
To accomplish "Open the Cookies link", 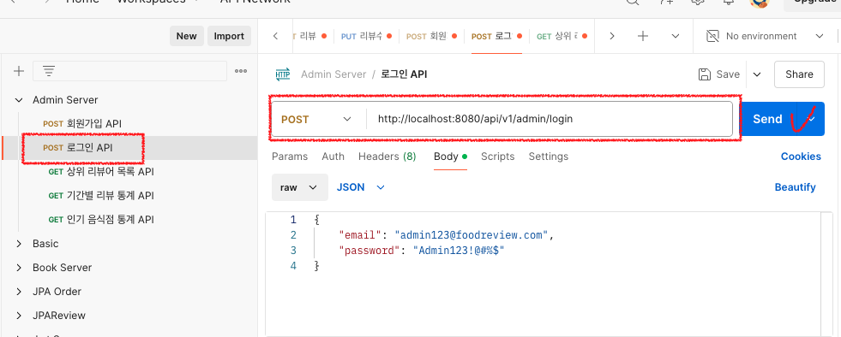I will click(801, 157).
